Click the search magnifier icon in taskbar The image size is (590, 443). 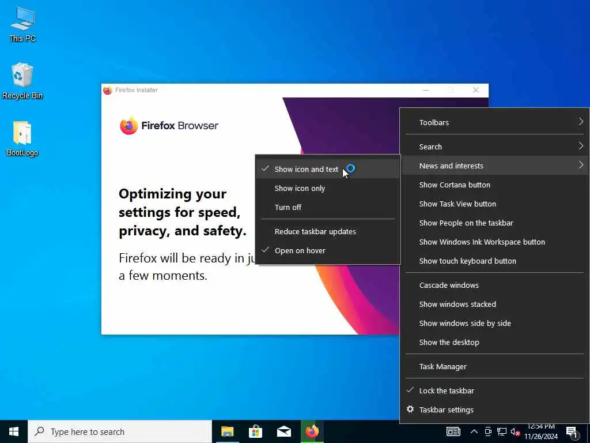tap(39, 431)
